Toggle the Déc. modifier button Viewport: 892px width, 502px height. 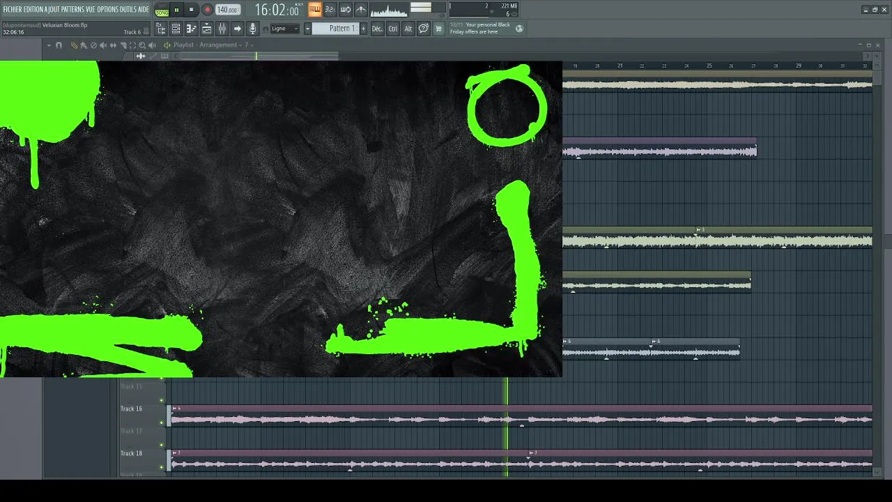click(377, 29)
